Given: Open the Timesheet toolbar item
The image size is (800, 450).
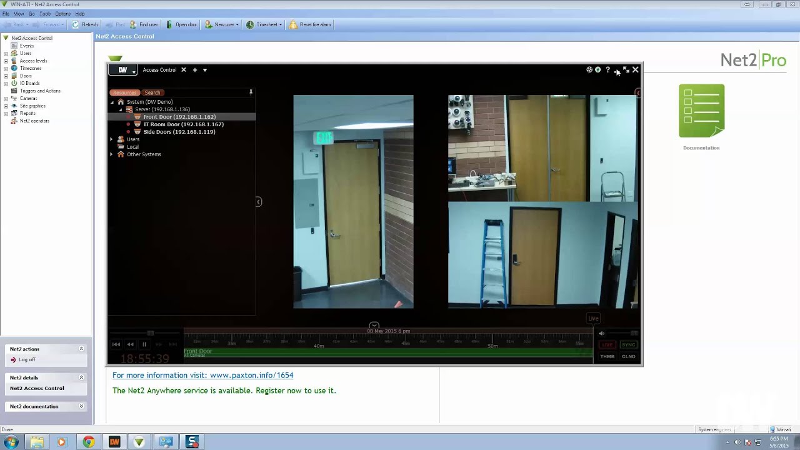Looking at the screenshot, I should pos(264,24).
